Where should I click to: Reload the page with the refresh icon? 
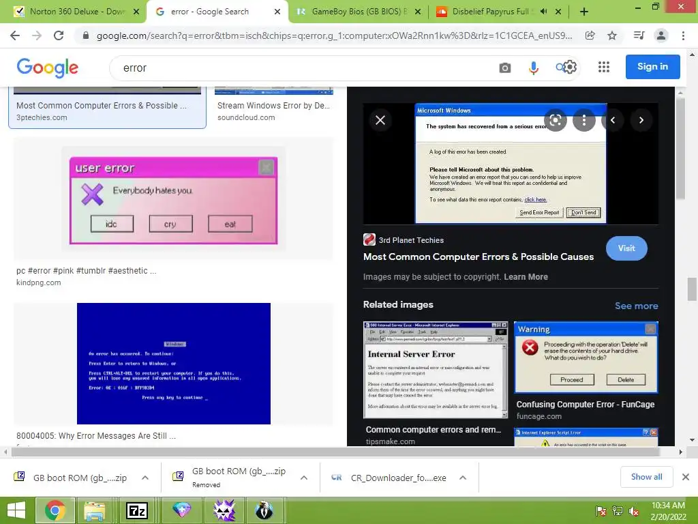[59, 35]
